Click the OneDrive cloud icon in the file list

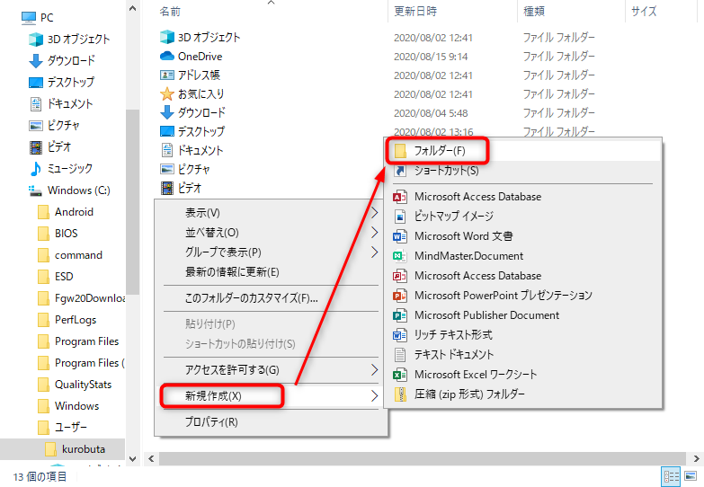pos(167,56)
